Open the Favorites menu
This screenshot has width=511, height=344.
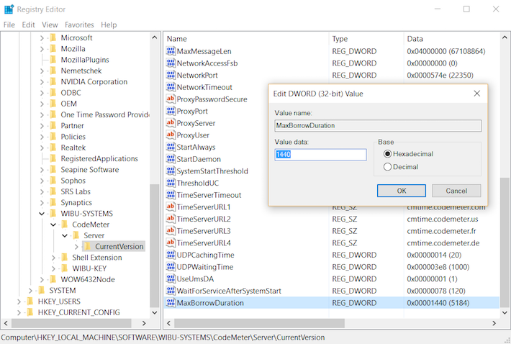tap(79, 24)
